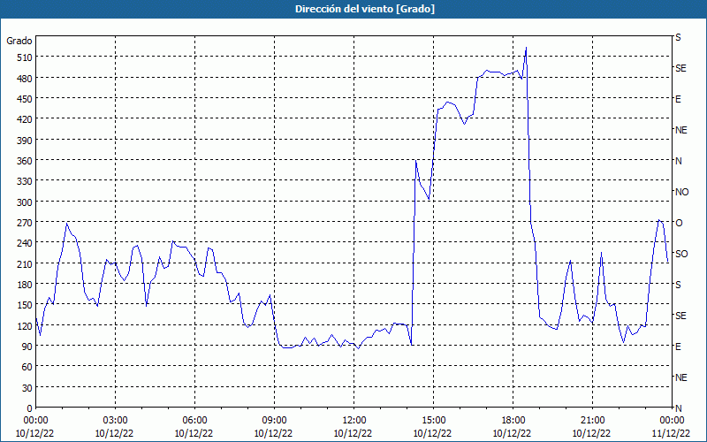Select the 240 value on the degree axis
The image size is (707, 442).
(25, 243)
